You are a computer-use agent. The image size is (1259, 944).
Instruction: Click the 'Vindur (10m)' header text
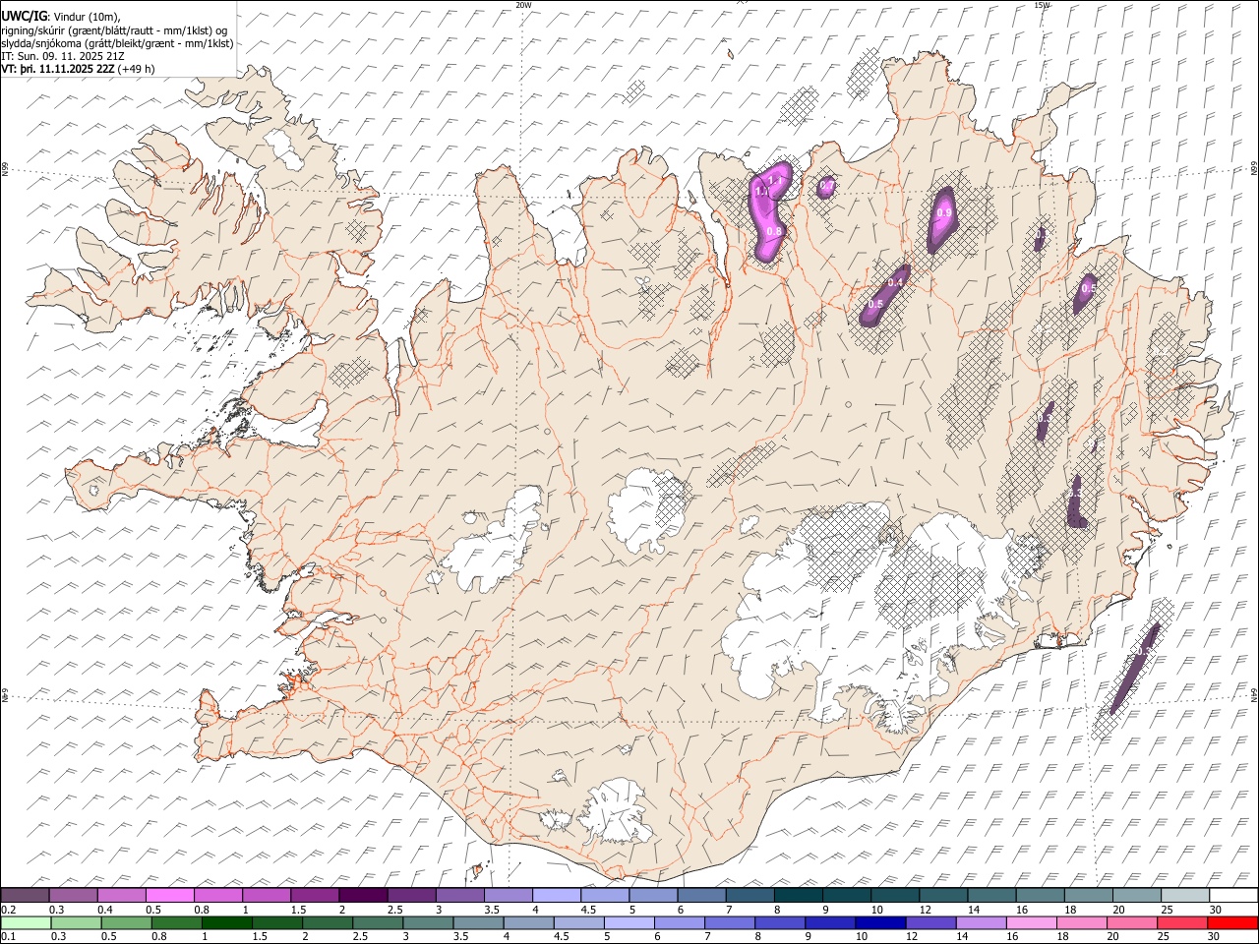[x=88, y=17]
